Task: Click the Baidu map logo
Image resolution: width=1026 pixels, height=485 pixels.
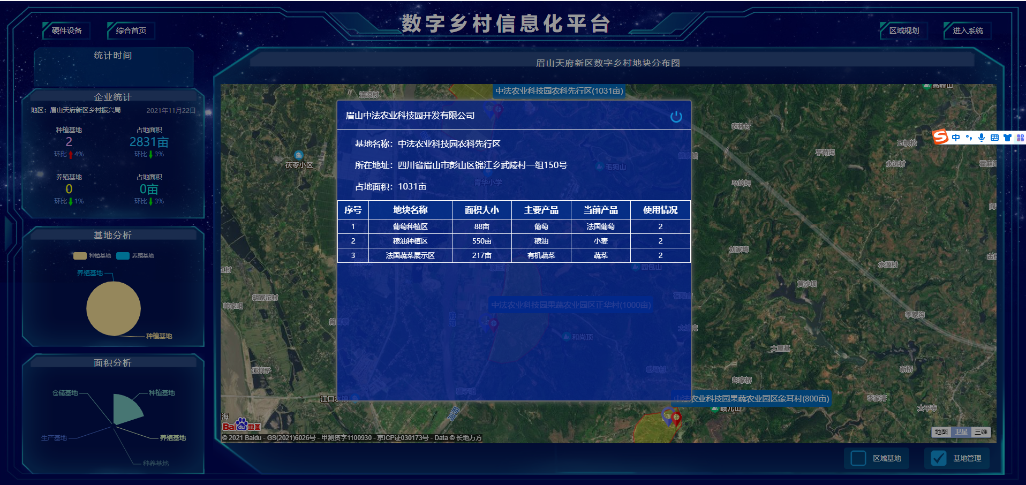Action: coord(242,425)
